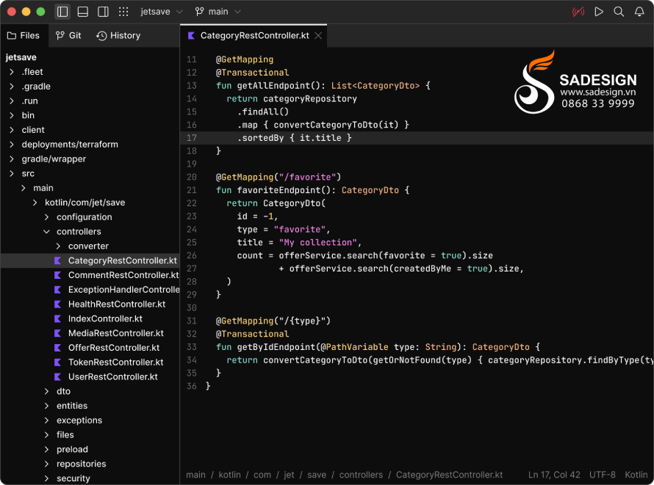Open UserRestController.kt file
The height and width of the screenshot is (485, 654).
[x=112, y=377]
